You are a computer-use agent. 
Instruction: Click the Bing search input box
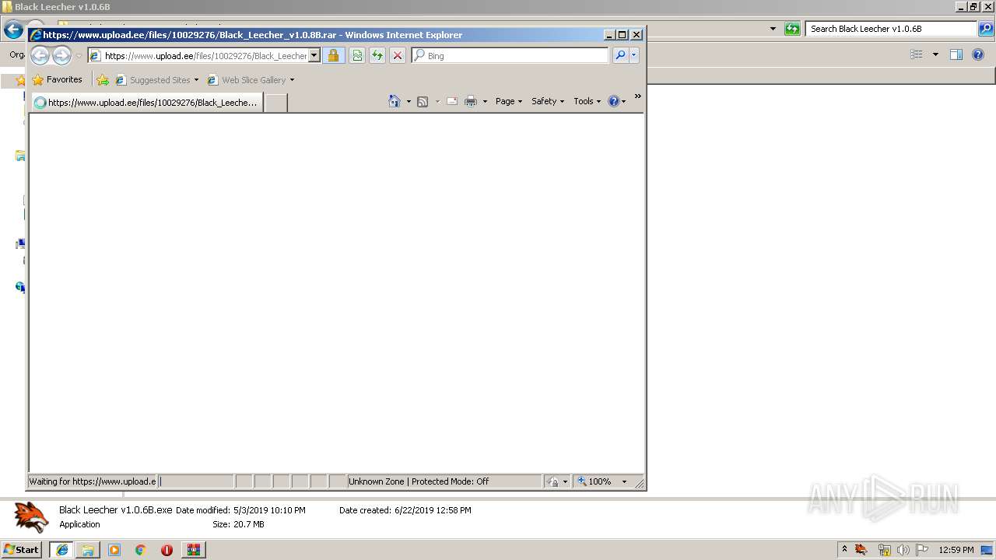510,55
